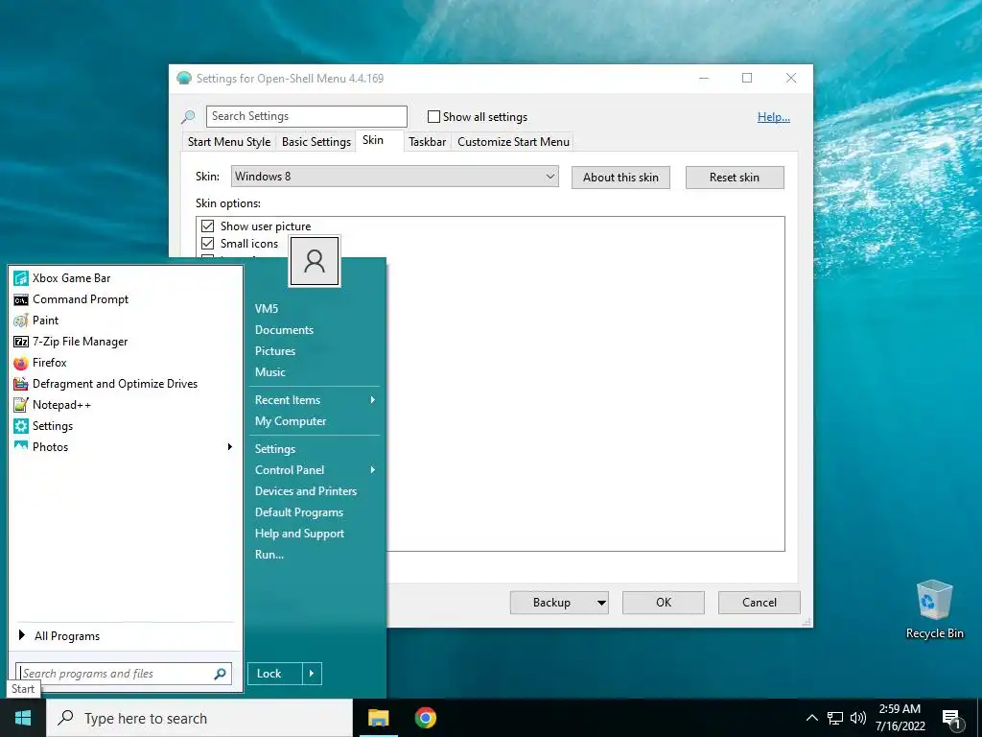Switch to Basic Settings tab

(x=316, y=142)
